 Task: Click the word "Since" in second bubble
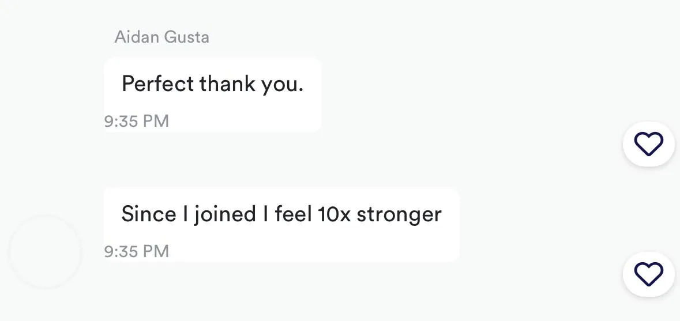pos(149,214)
